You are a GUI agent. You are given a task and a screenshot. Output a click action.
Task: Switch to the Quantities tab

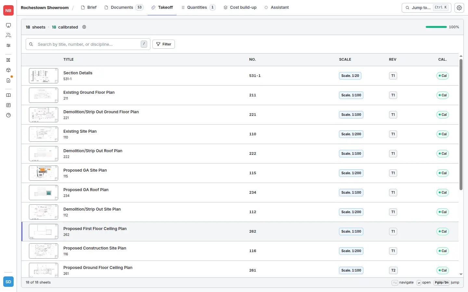[198, 7]
